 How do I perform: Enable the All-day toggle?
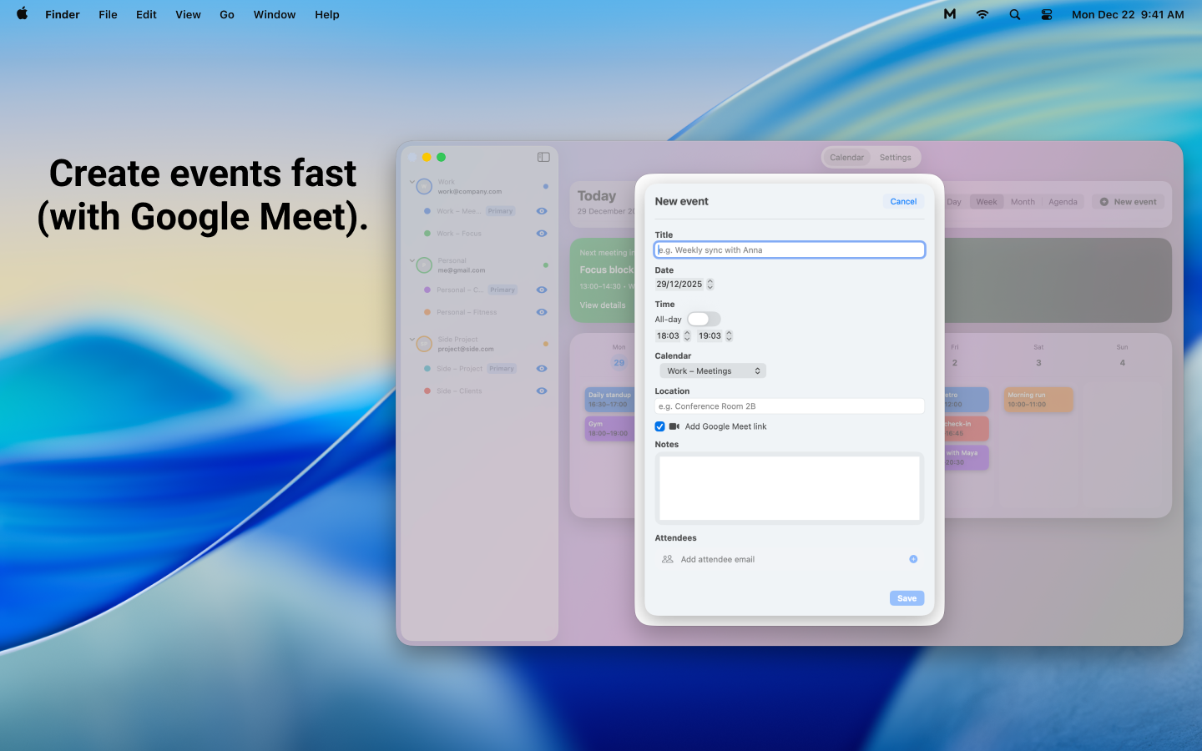tap(704, 319)
